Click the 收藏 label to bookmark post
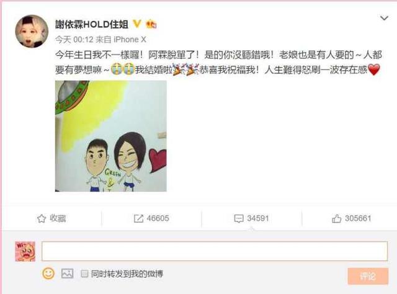This screenshot has width=397, height=294. pos(58,218)
